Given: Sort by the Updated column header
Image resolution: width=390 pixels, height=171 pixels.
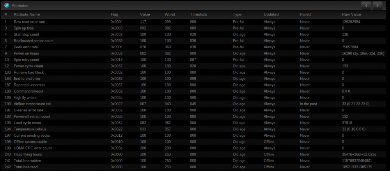Looking at the screenshot, I should (271, 14).
